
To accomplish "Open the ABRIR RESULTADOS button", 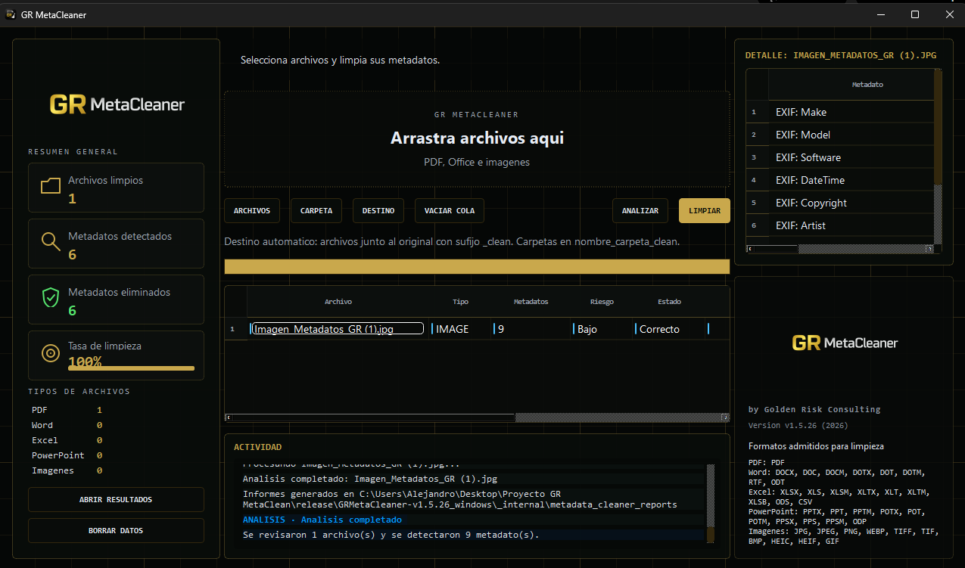I will [116, 500].
